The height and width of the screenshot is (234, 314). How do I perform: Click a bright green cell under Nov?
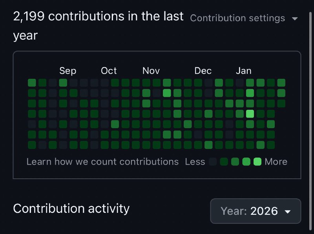166,93
